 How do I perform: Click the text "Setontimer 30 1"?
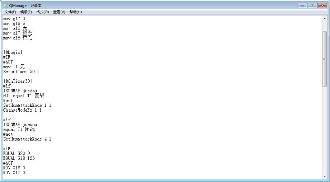tap(21, 72)
